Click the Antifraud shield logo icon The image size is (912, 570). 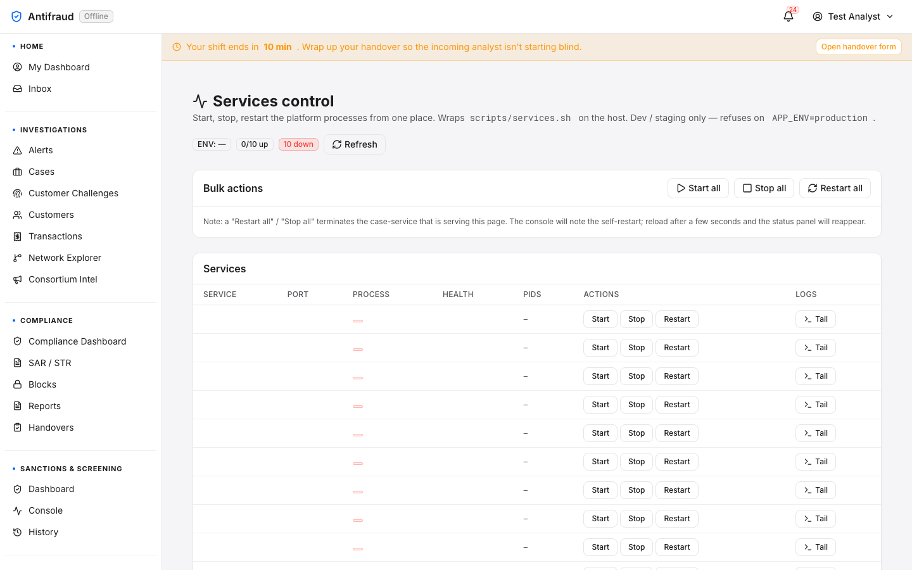[16, 16]
